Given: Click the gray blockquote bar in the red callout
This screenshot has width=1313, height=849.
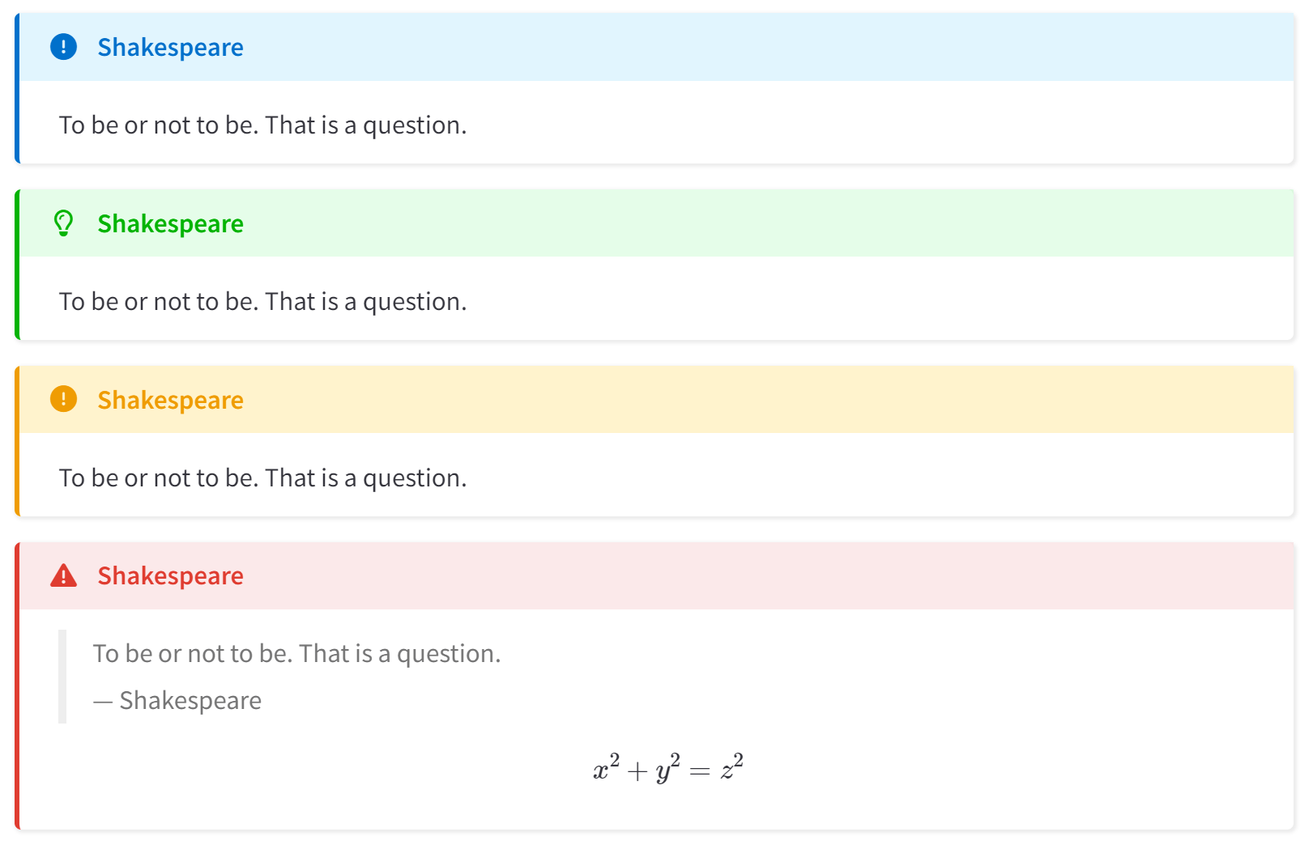Looking at the screenshot, I should [x=62, y=677].
